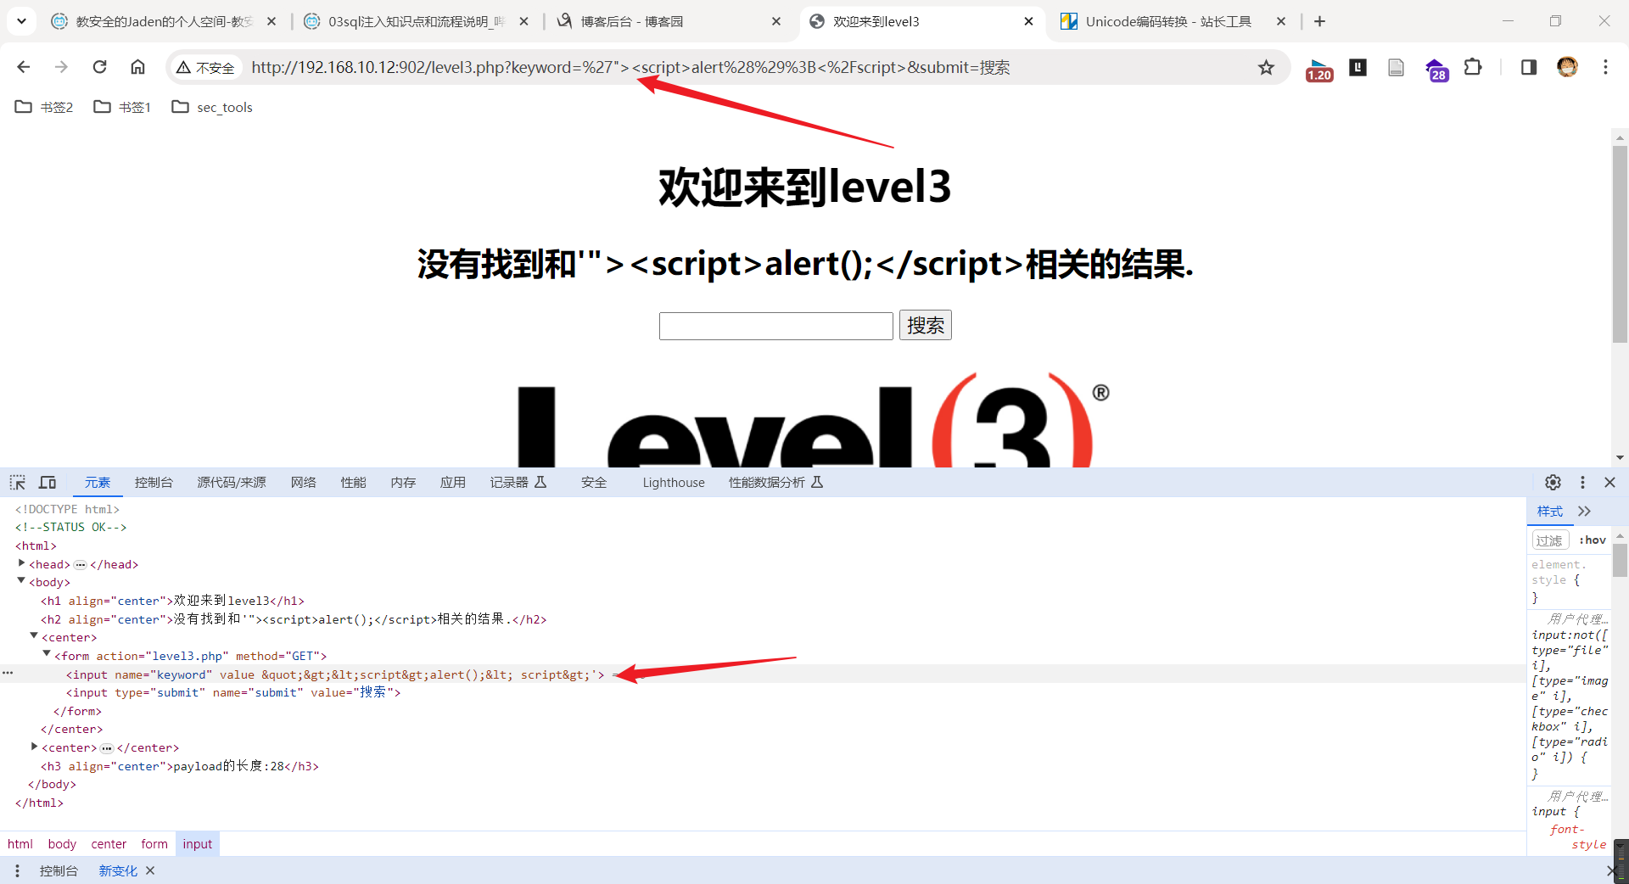Screen dimensions: 1629x884
Task: Expand the head element node
Action: point(21,563)
